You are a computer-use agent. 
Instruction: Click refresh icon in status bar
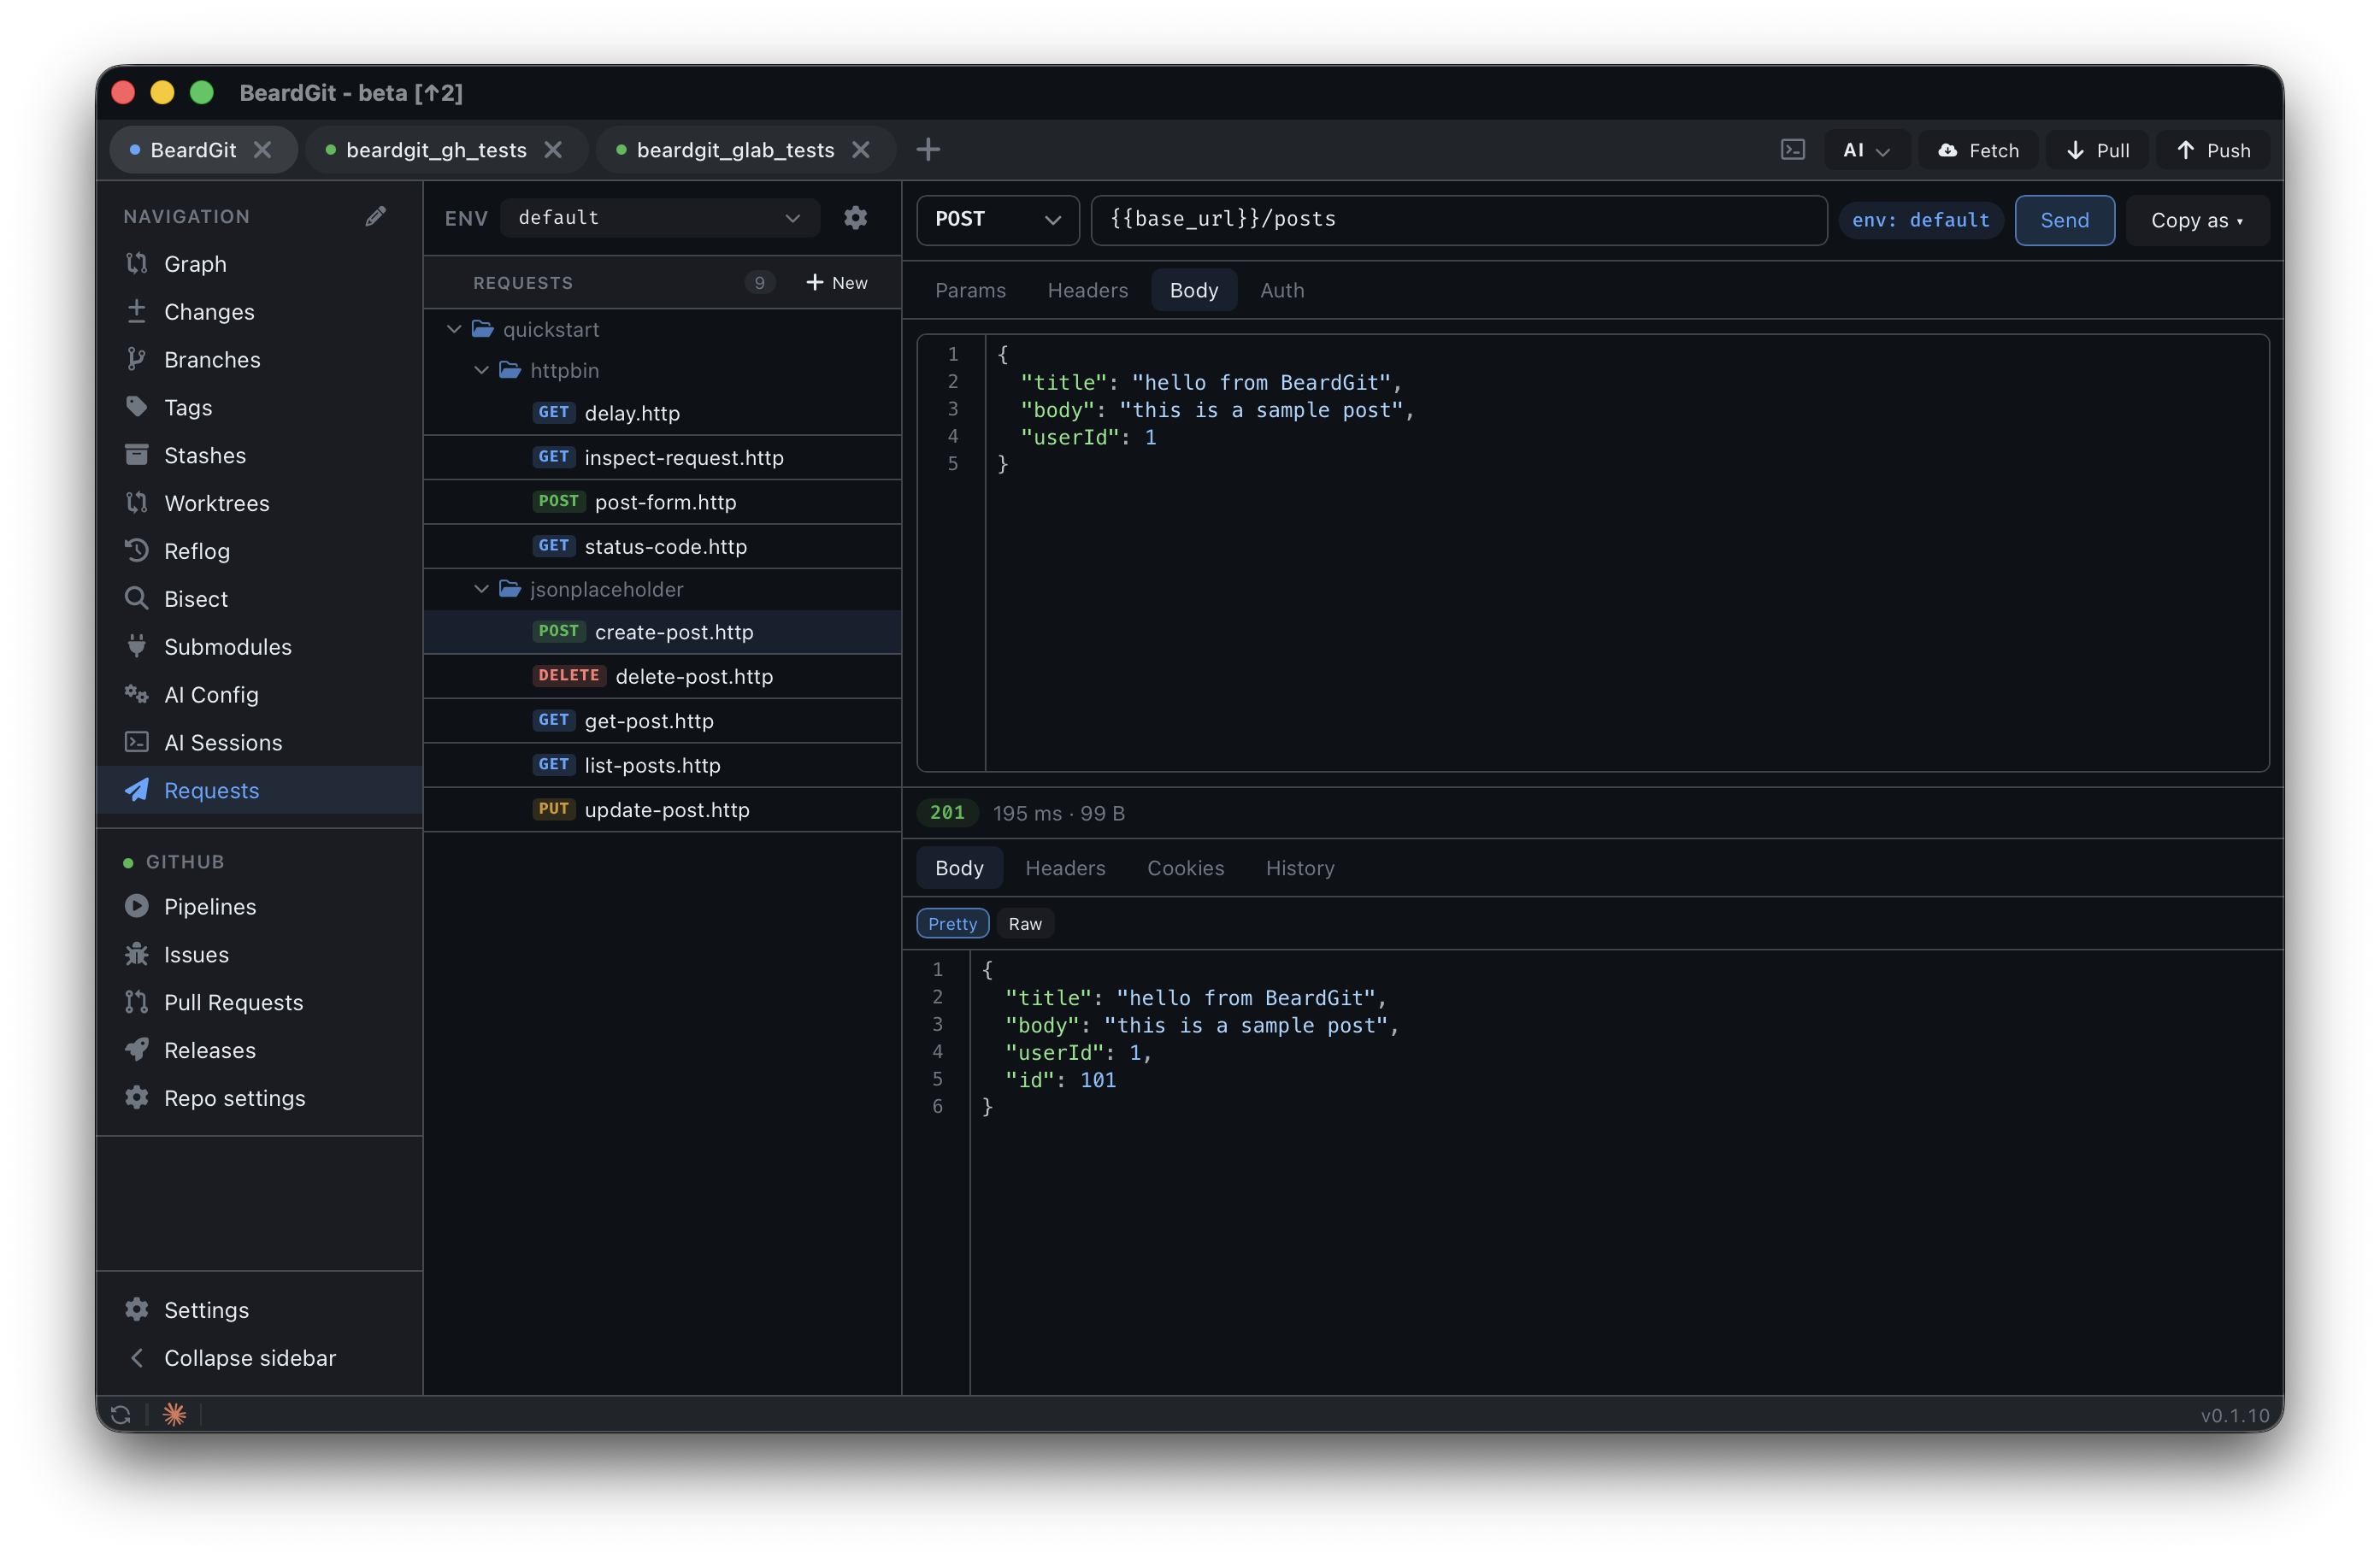point(121,1415)
